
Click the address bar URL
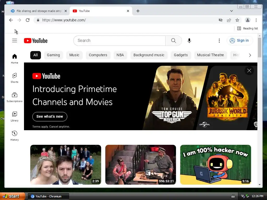coord(64,20)
